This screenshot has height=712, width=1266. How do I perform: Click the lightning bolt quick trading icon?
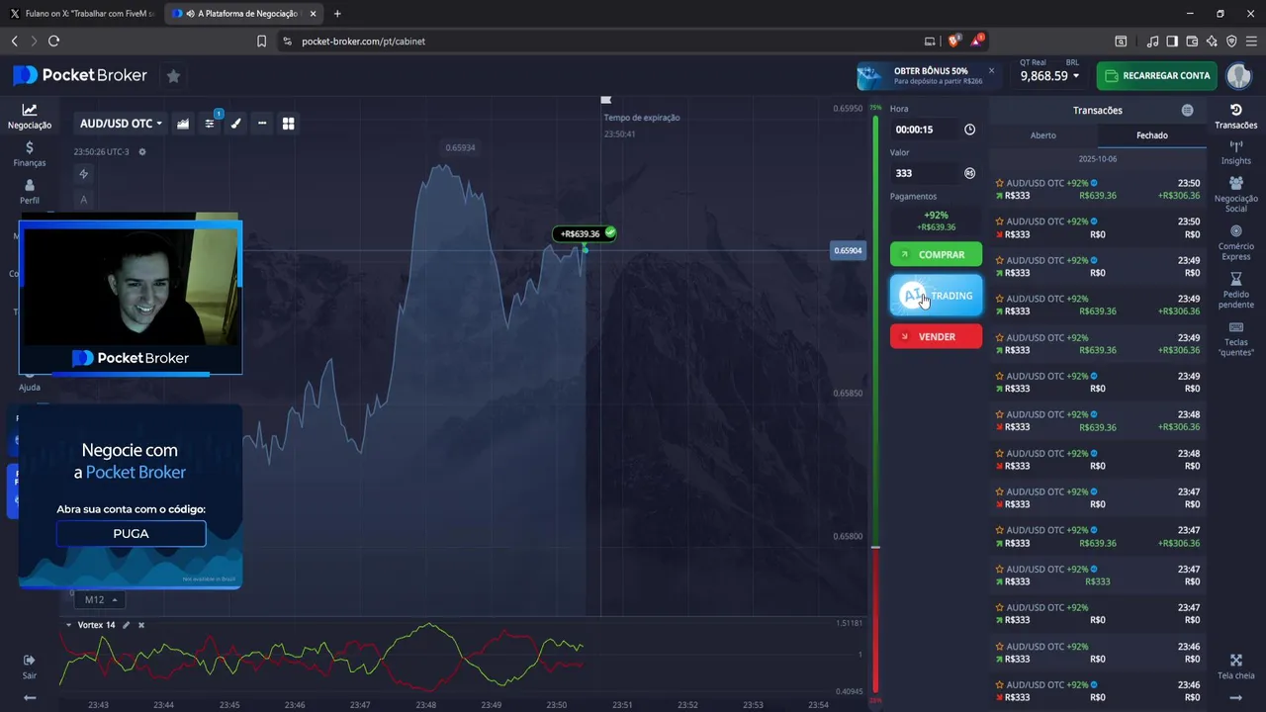point(84,174)
